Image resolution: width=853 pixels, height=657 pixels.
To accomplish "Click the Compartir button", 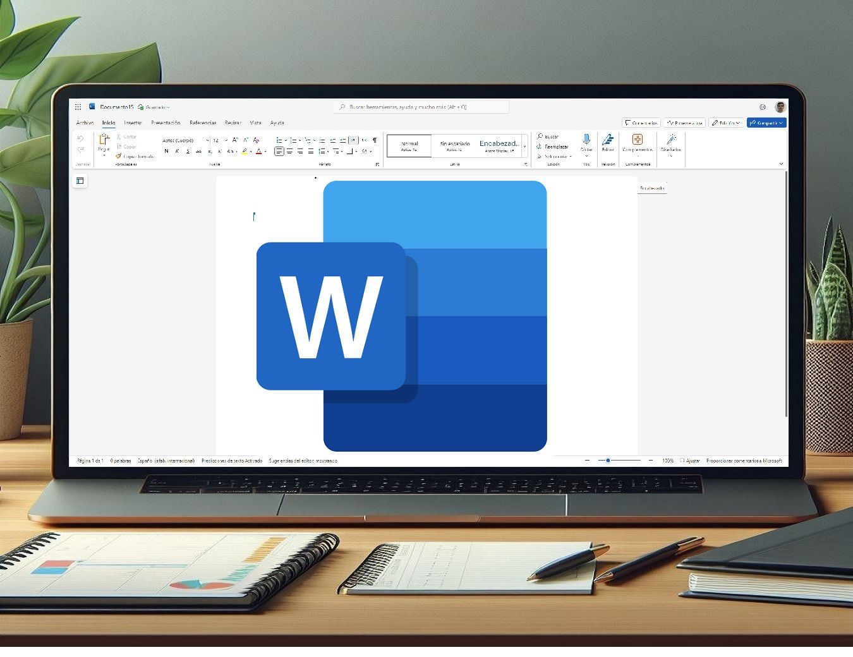I will [x=766, y=123].
